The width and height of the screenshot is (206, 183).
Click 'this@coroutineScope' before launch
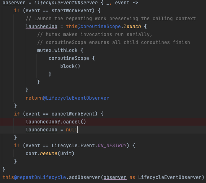(93, 27)
